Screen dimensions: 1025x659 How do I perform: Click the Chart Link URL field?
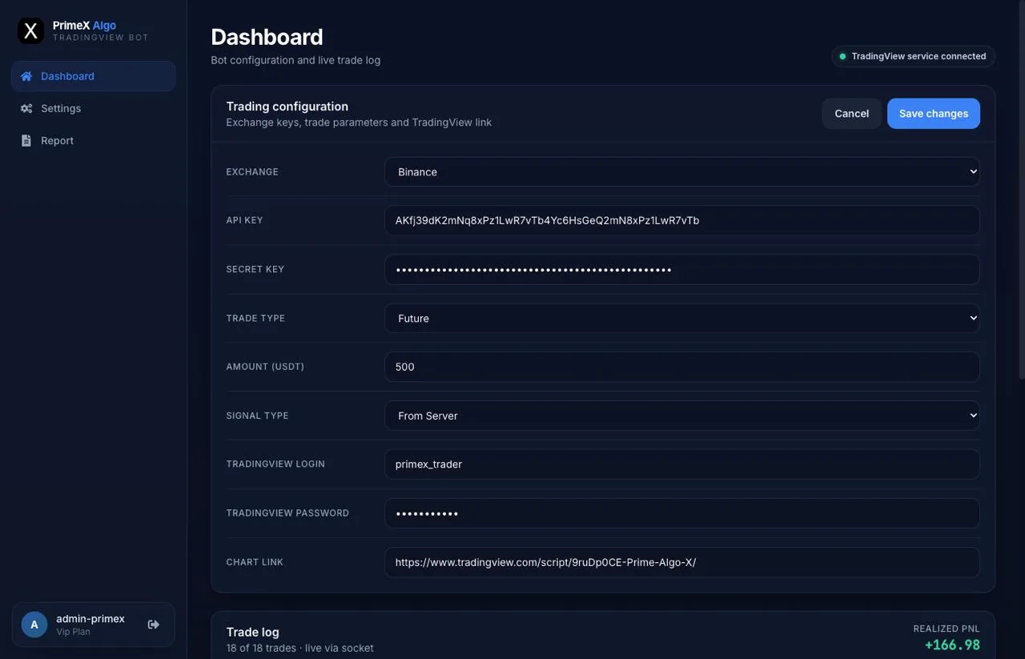682,562
